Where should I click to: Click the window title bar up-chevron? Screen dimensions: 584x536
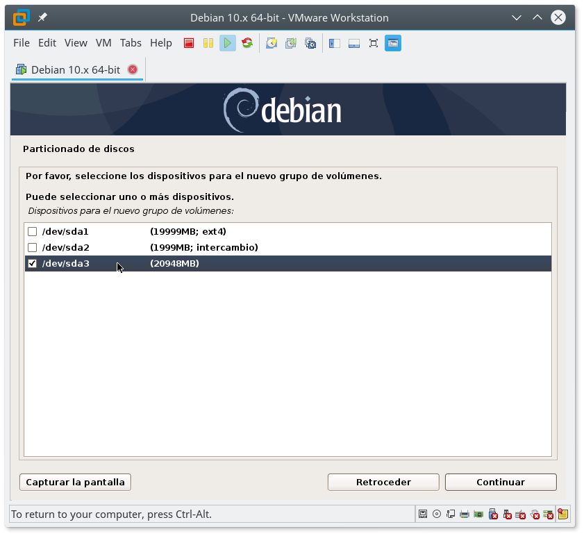(537, 17)
